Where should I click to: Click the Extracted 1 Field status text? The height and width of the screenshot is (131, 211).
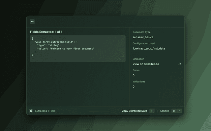click(45, 111)
